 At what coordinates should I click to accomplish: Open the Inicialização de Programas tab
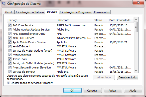pos(75,12)
